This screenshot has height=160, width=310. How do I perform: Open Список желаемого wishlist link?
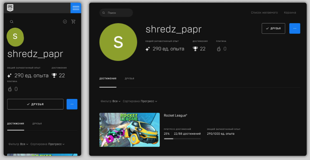coord(264,12)
